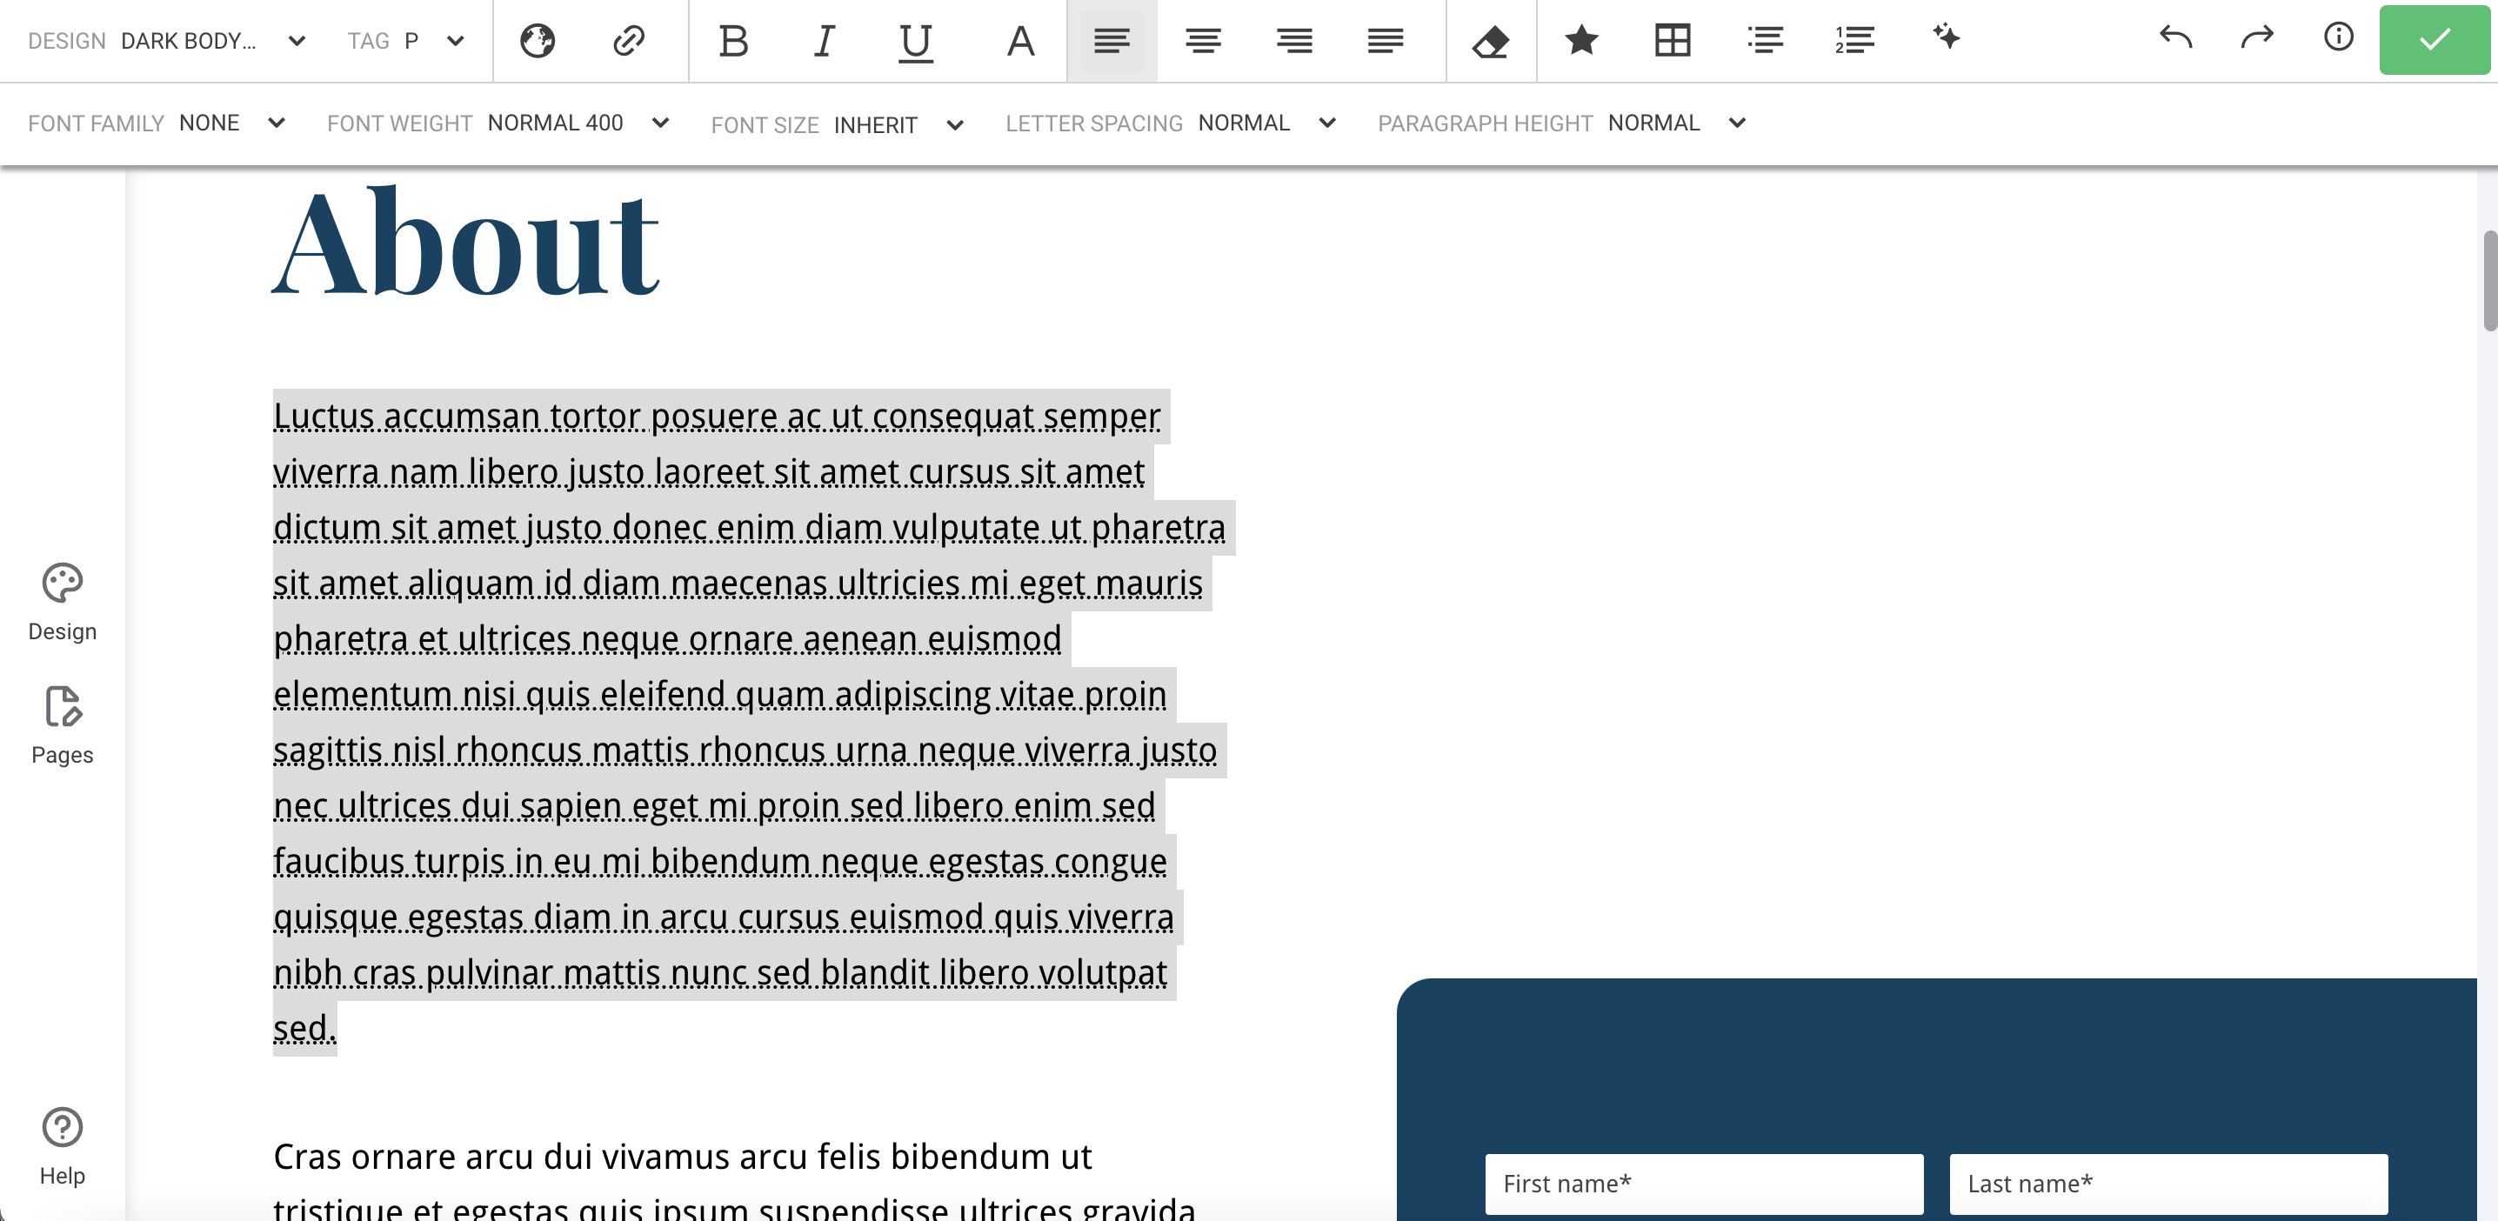
Task: Open the info icon
Action: (x=2339, y=37)
